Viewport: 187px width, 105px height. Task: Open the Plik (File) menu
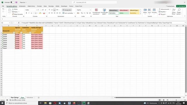click(x=3, y=6)
